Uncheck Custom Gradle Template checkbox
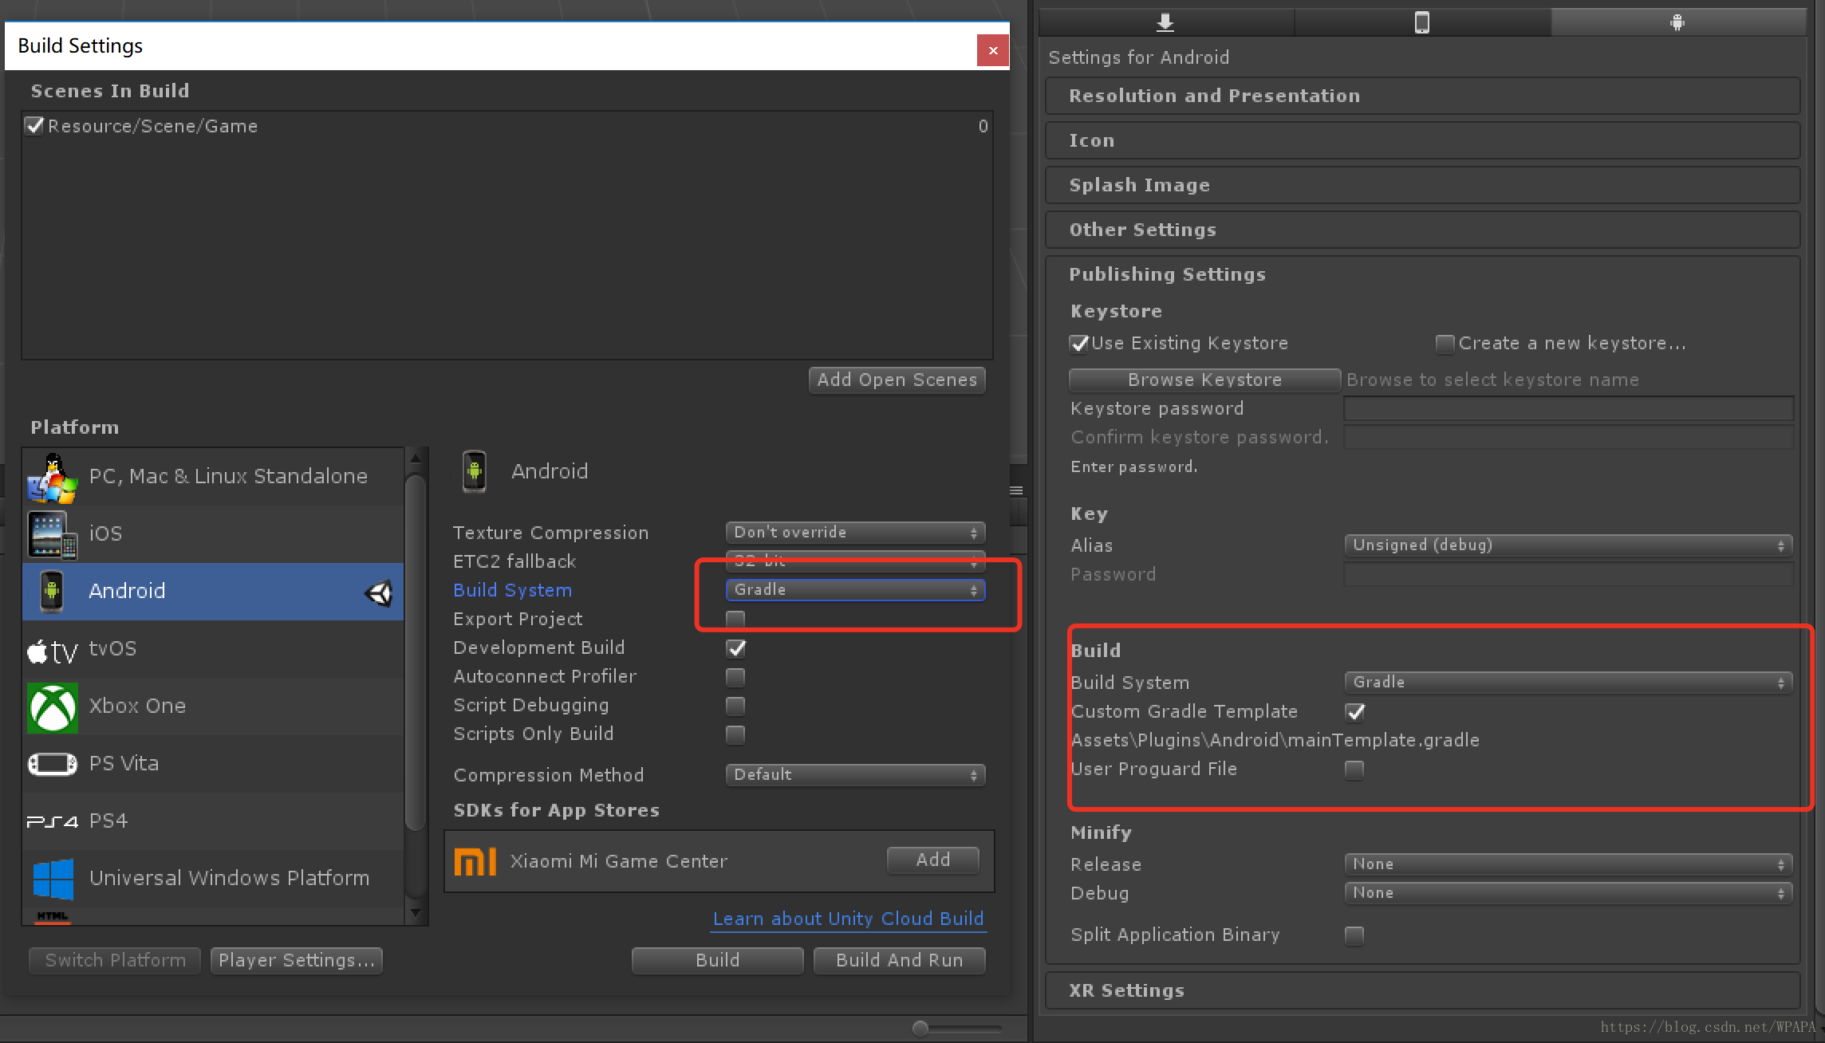The height and width of the screenshot is (1043, 1825). 1354,712
